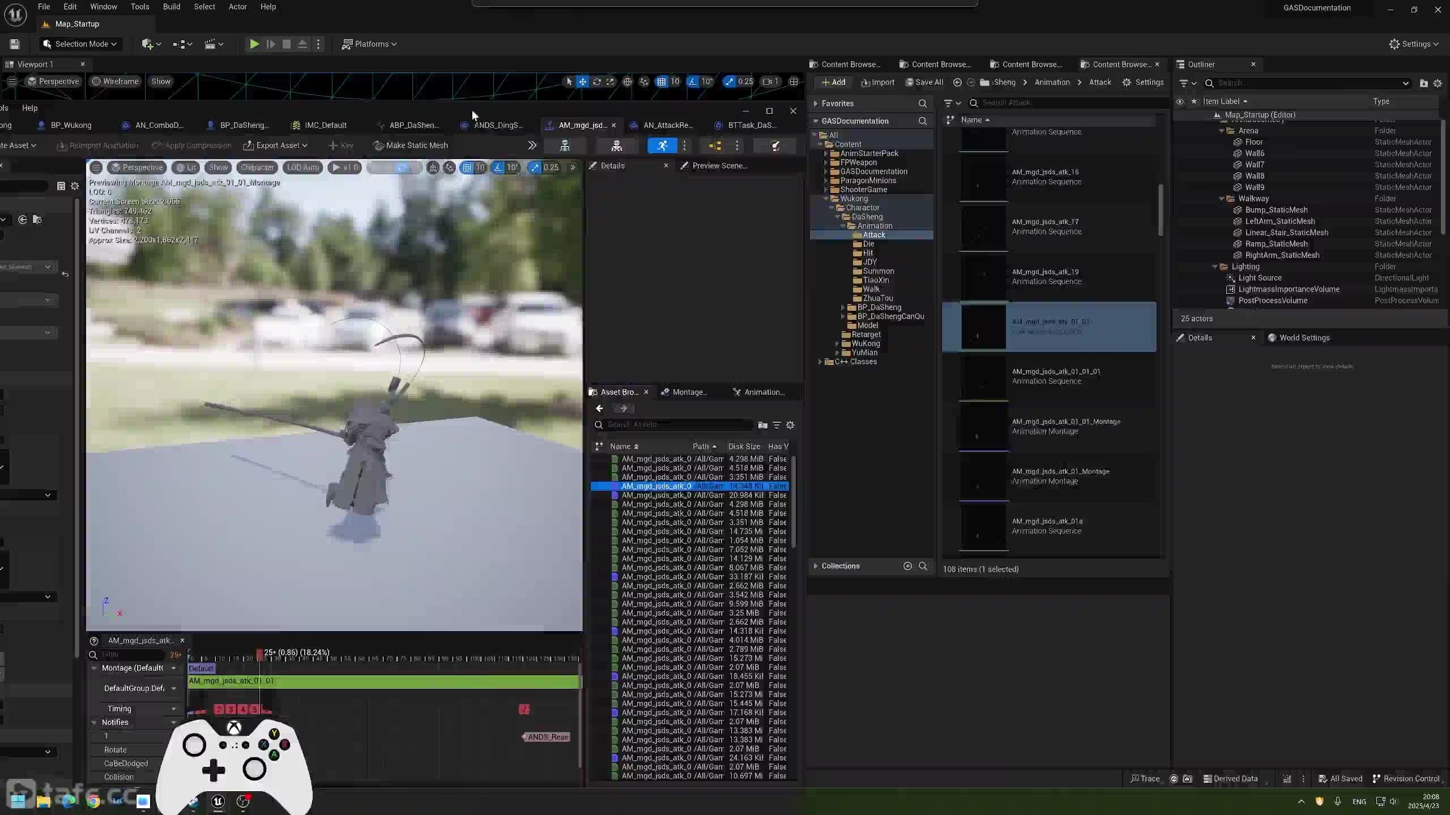This screenshot has height=815, width=1450.
Task: Select the Hit folder in tree
Action: pyautogui.click(x=868, y=253)
